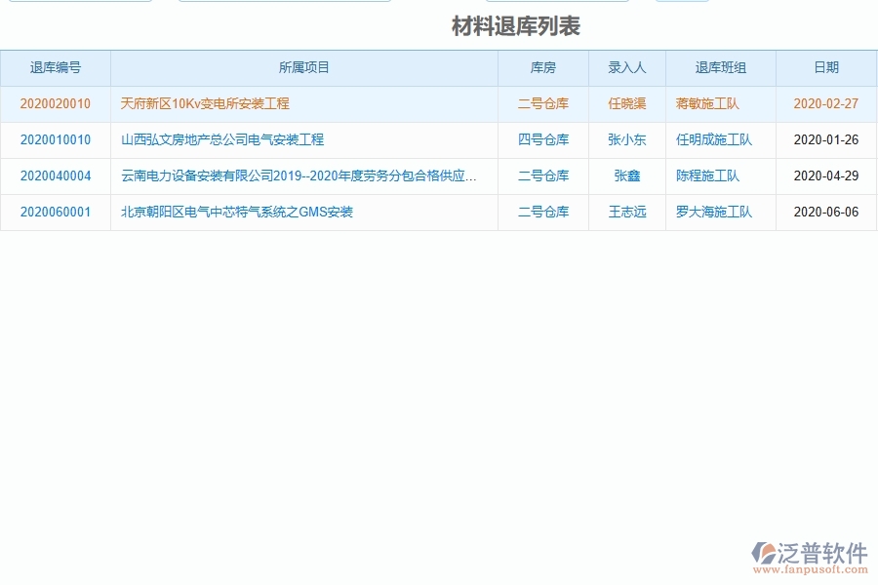Screen dimensions: 878x585
Task: Open return order 2020020010
Action: tap(56, 103)
